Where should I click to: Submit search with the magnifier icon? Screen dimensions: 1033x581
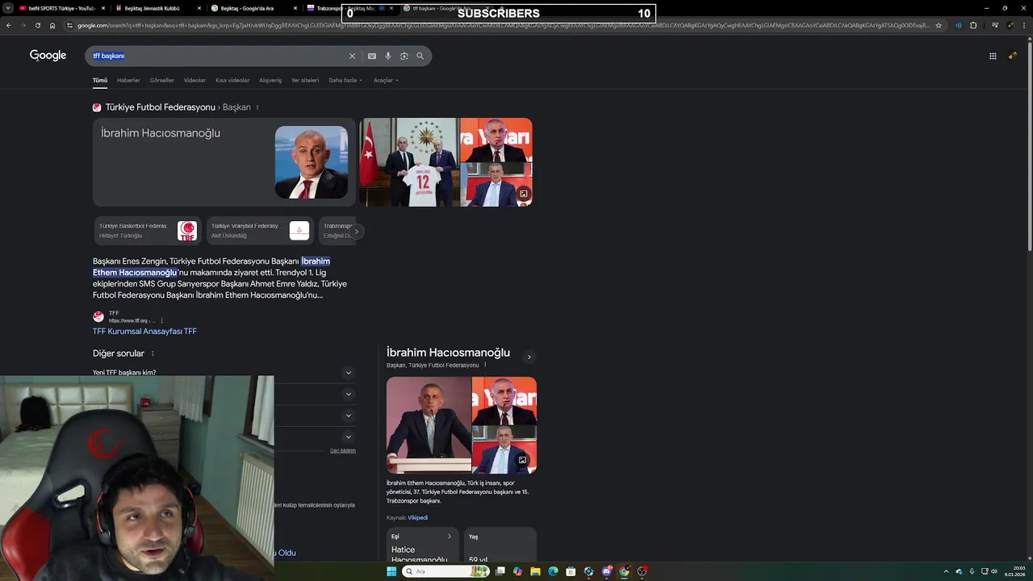click(x=420, y=56)
